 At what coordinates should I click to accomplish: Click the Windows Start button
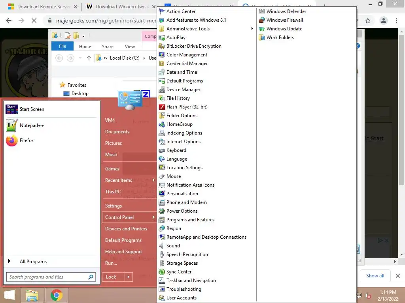(x=9, y=295)
